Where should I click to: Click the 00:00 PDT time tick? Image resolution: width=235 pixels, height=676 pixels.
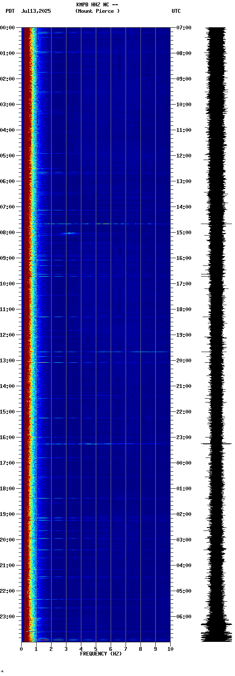coord(7,28)
